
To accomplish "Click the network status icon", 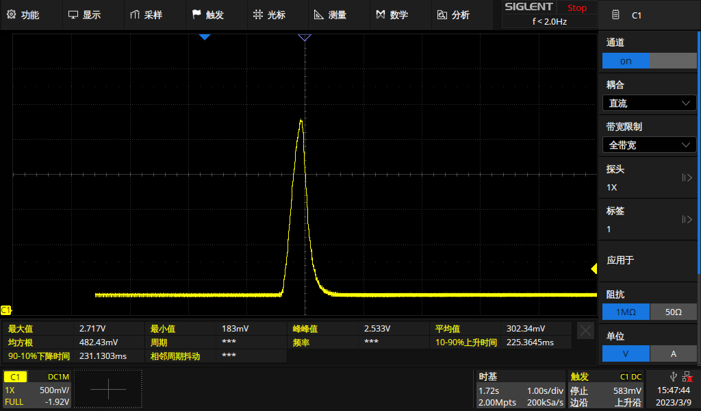I will 687,376.
